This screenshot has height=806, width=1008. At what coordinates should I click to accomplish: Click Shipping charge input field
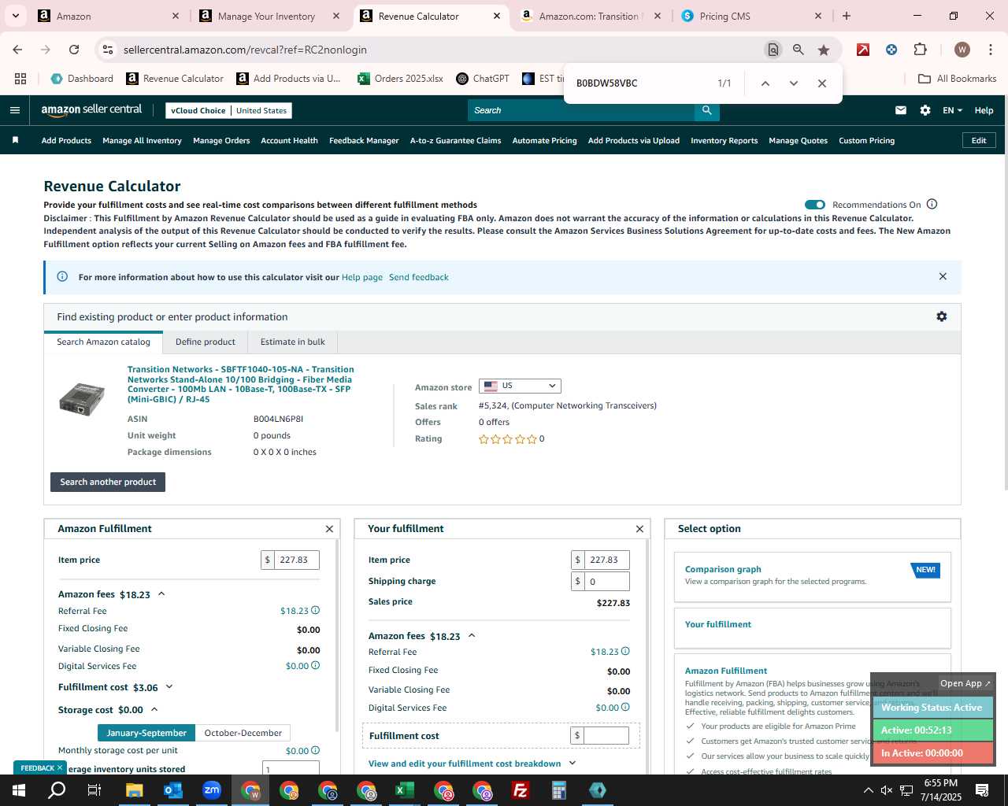tap(606, 581)
